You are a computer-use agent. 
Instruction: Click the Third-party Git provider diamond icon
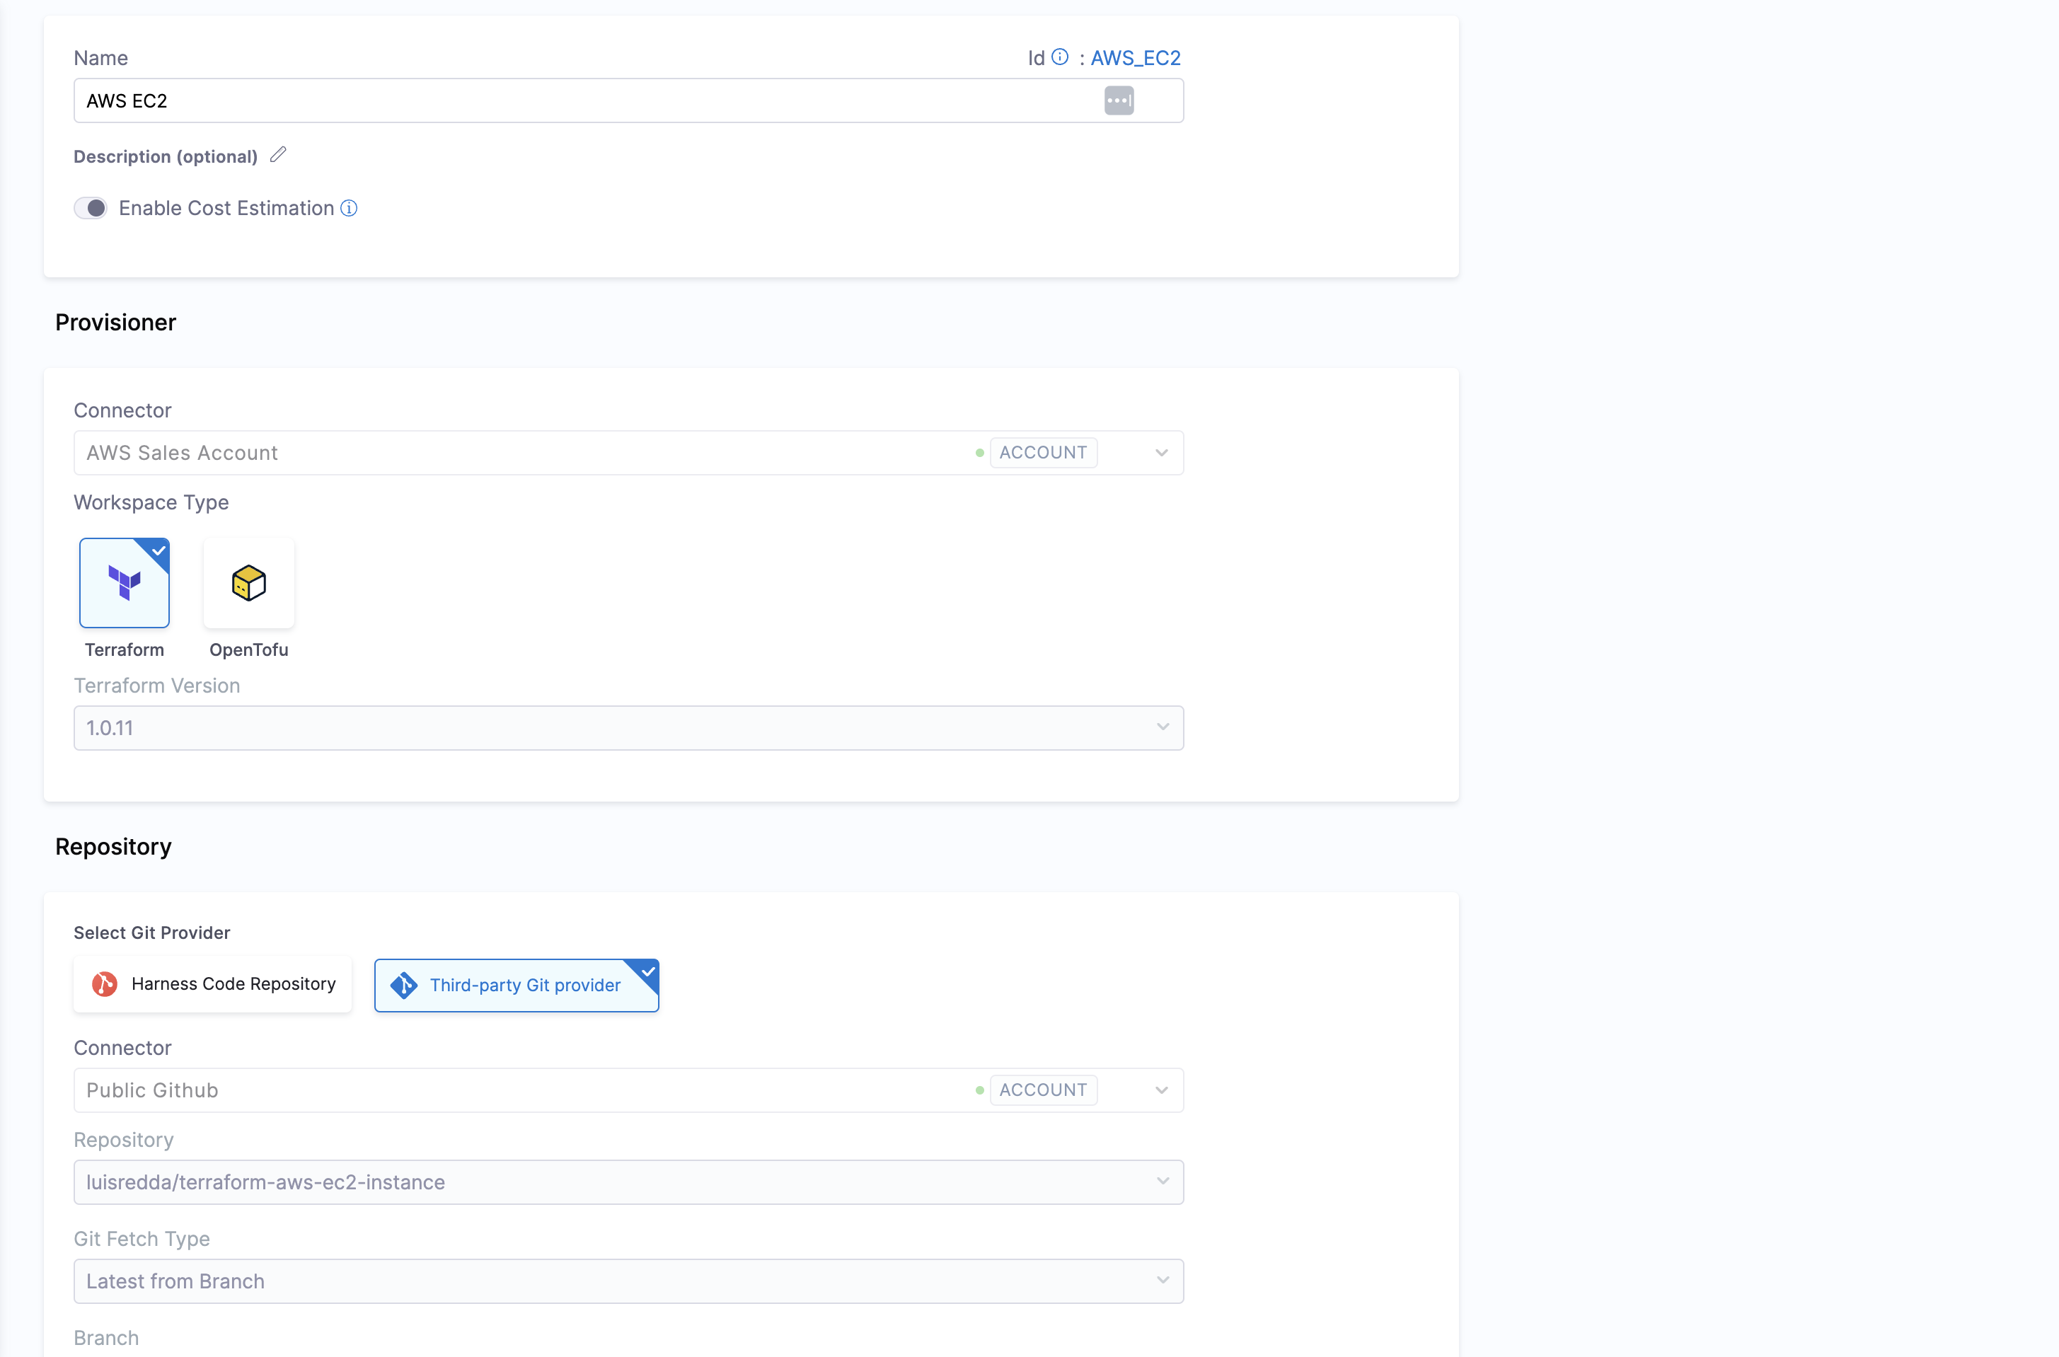click(403, 985)
